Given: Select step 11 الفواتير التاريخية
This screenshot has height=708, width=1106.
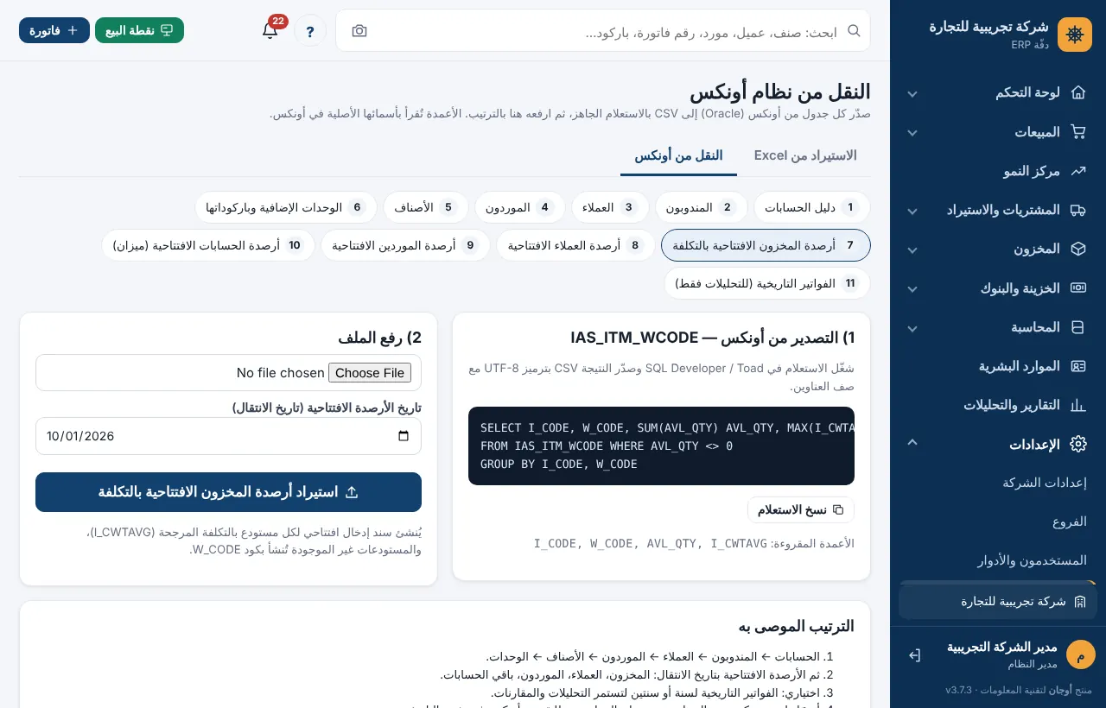Looking at the screenshot, I should point(766,283).
